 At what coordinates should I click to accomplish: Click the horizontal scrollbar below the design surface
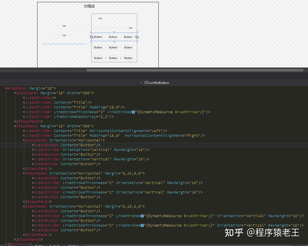[194, 70]
